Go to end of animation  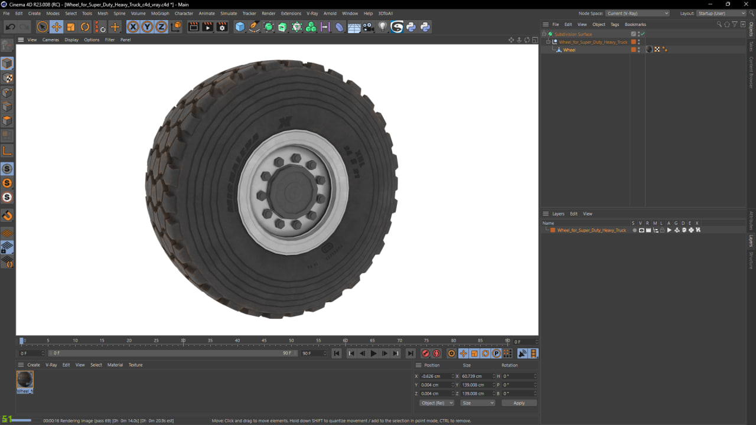tap(410, 354)
